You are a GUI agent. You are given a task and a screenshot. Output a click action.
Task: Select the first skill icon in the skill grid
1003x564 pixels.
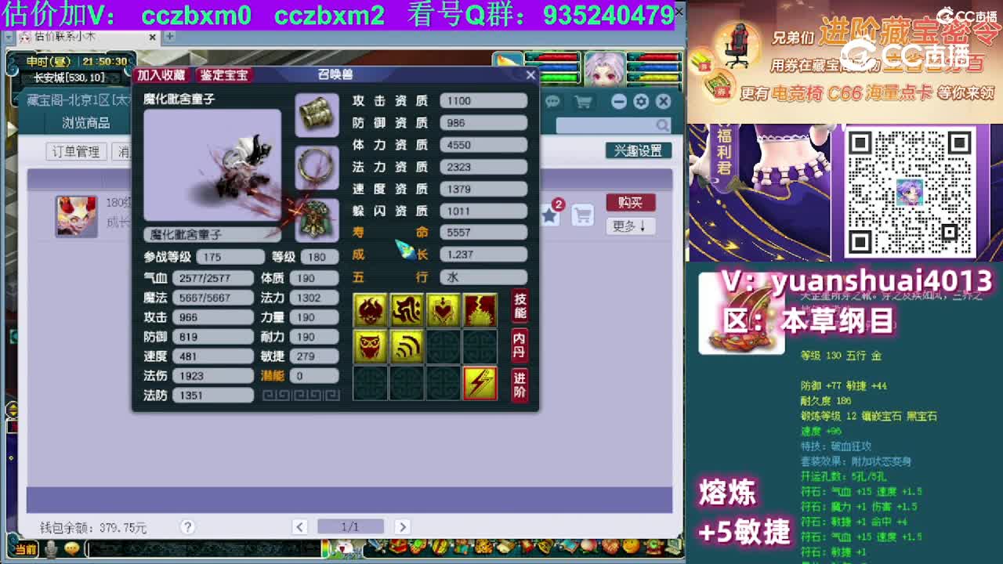(x=370, y=310)
